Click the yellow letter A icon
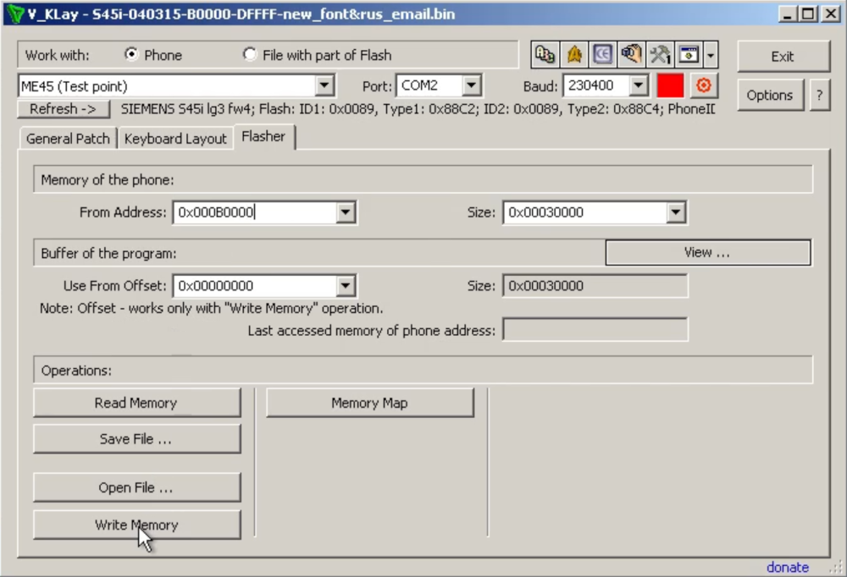 coord(574,55)
